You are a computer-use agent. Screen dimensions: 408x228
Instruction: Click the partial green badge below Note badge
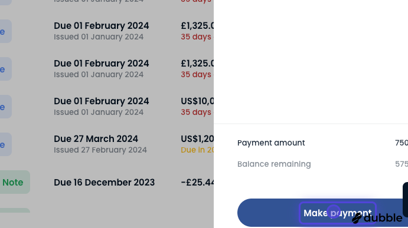15,210
